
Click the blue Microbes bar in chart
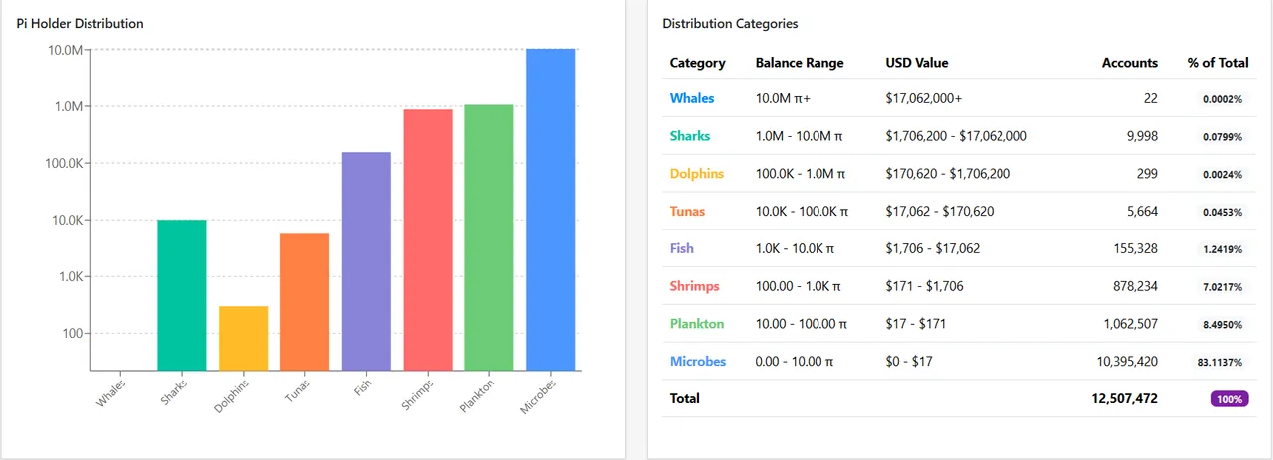tap(550, 209)
